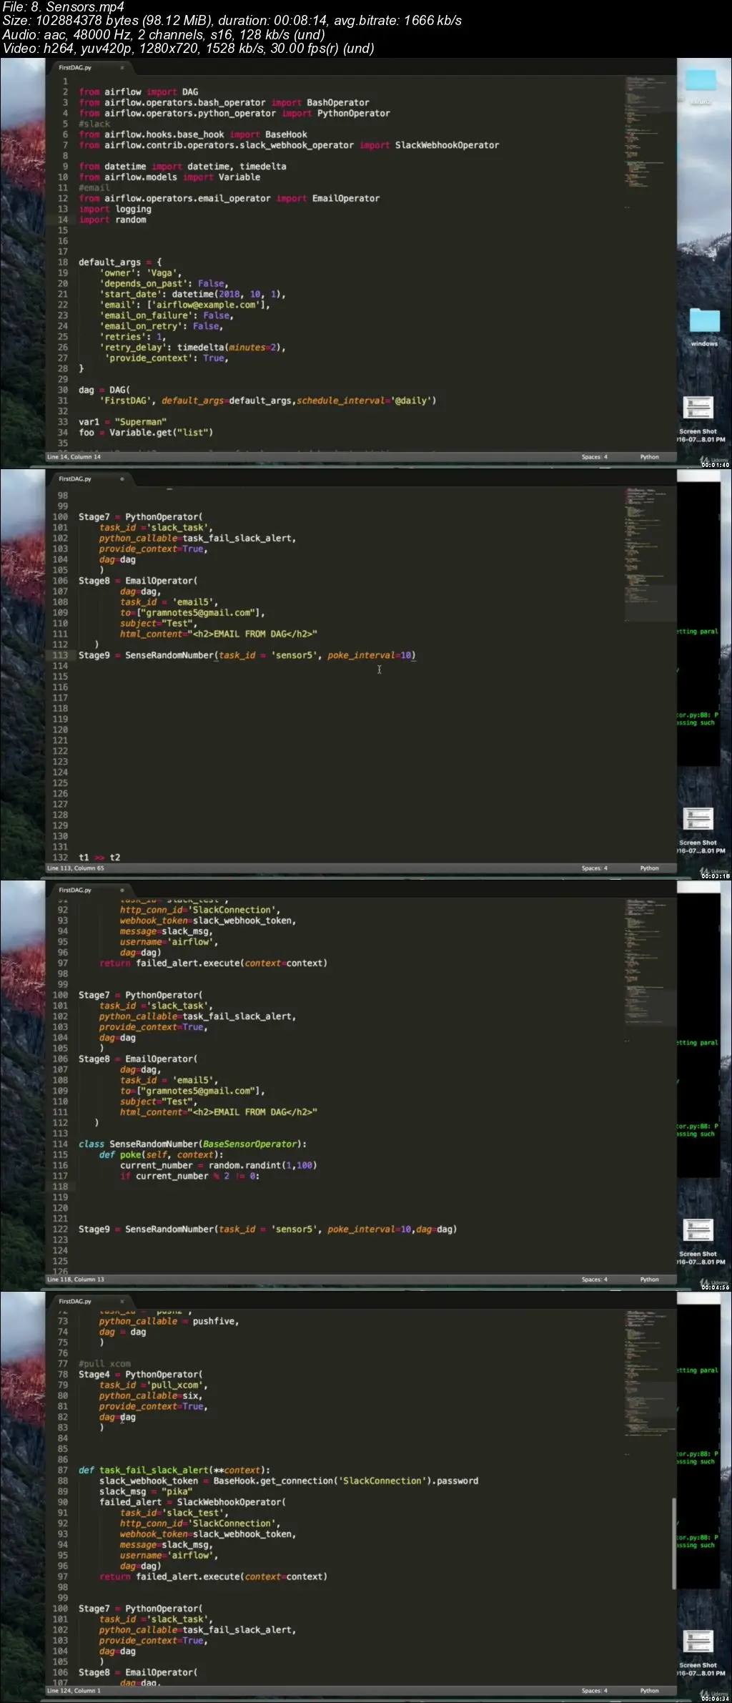Click 'slack_msg = "pika"' on line 89
732x1703 pixels.
click(146, 1492)
